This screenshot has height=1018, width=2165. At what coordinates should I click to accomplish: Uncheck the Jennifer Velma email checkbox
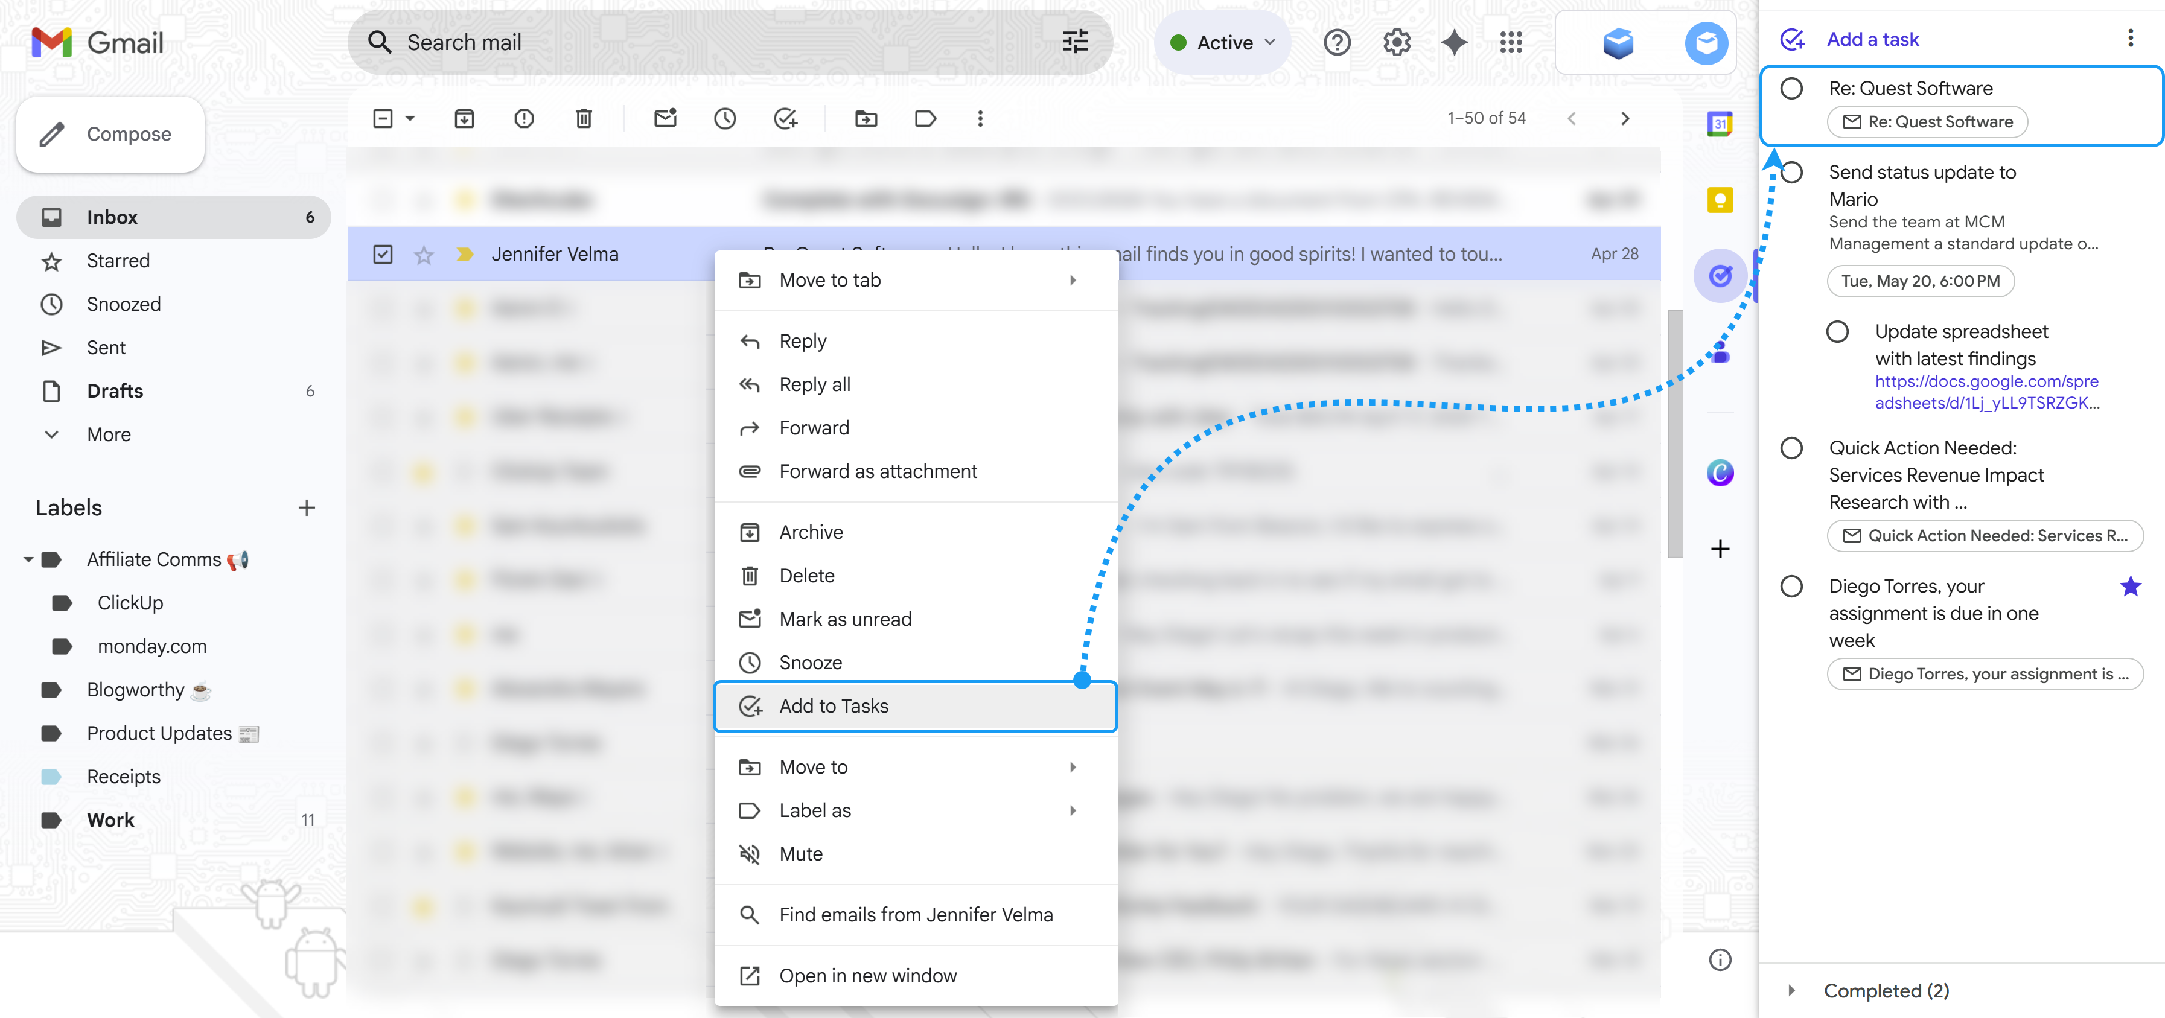[x=383, y=253]
